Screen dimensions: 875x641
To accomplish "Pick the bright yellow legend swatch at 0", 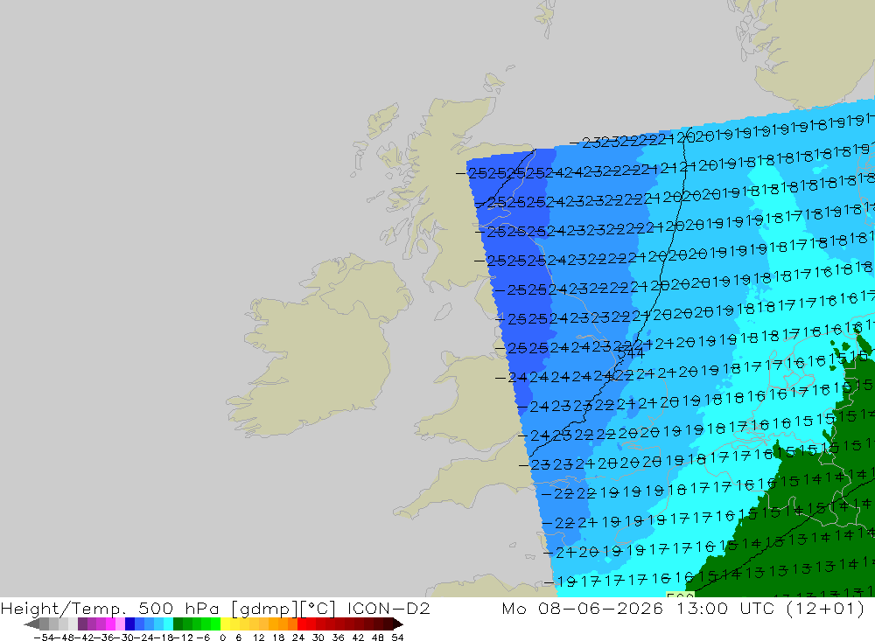I will coord(226,624).
